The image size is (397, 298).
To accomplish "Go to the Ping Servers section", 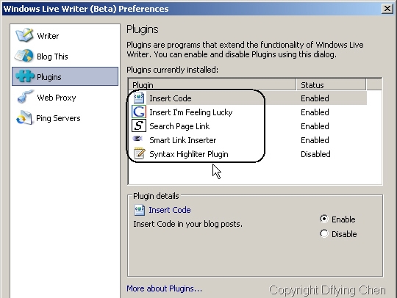I will [65, 118].
